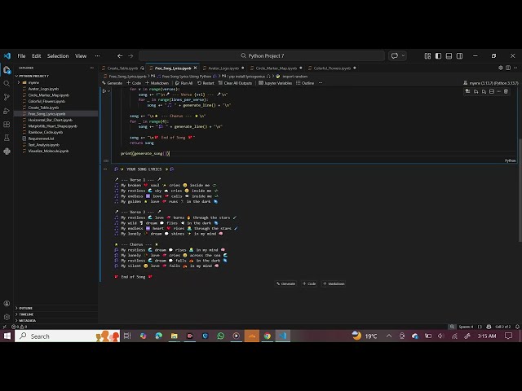This screenshot has height=391, width=522.
Task: Open the Run and Debug view
Action: pos(7,111)
